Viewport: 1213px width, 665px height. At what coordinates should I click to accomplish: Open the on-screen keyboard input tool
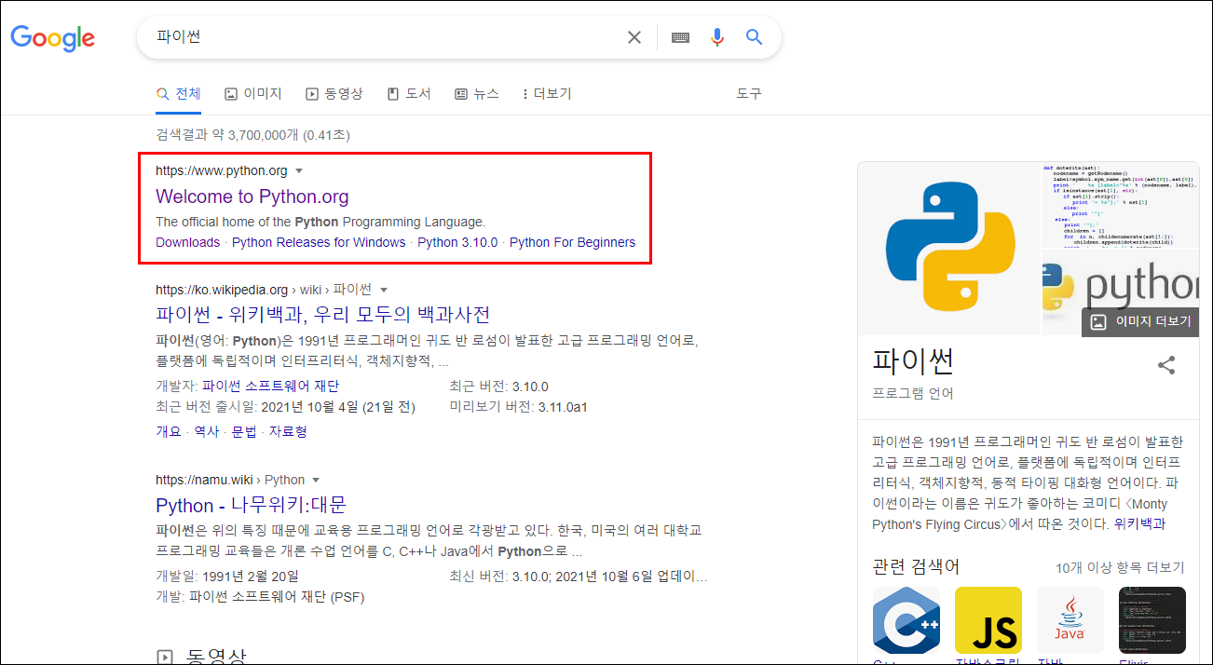tap(680, 37)
